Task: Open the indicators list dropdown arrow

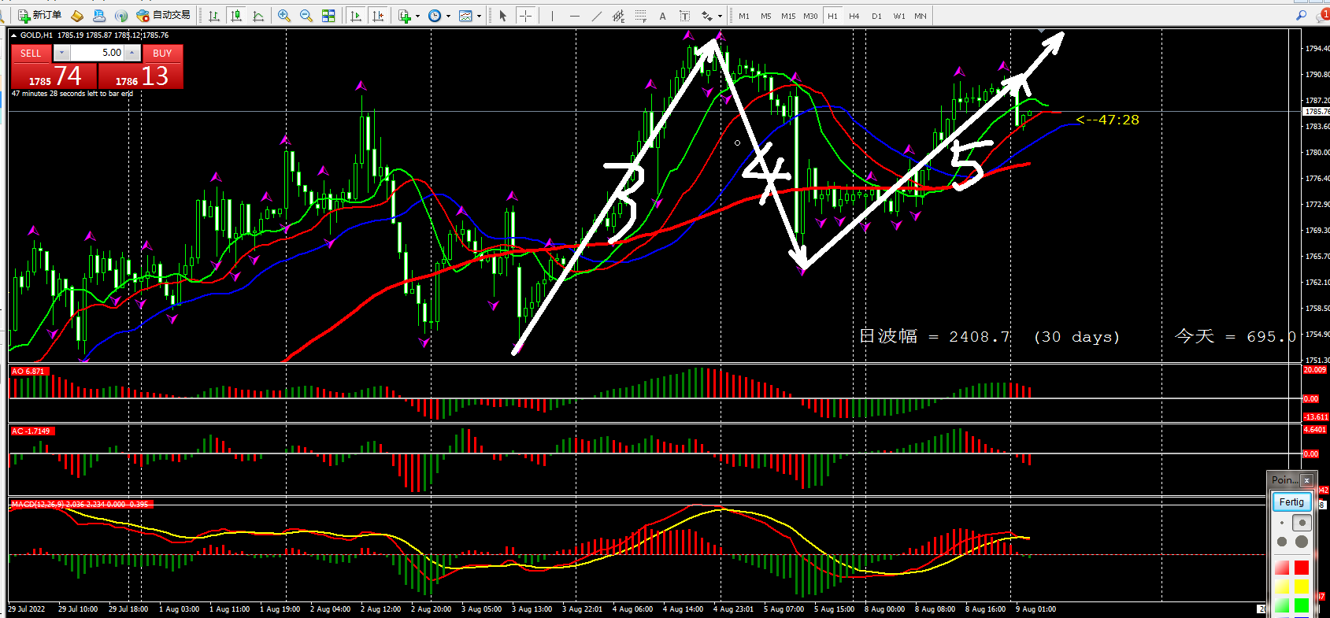Action: point(417,16)
